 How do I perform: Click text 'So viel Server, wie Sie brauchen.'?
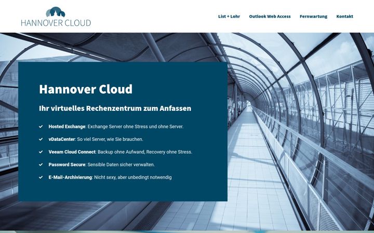pyautogui.click(x=110, y=139)
